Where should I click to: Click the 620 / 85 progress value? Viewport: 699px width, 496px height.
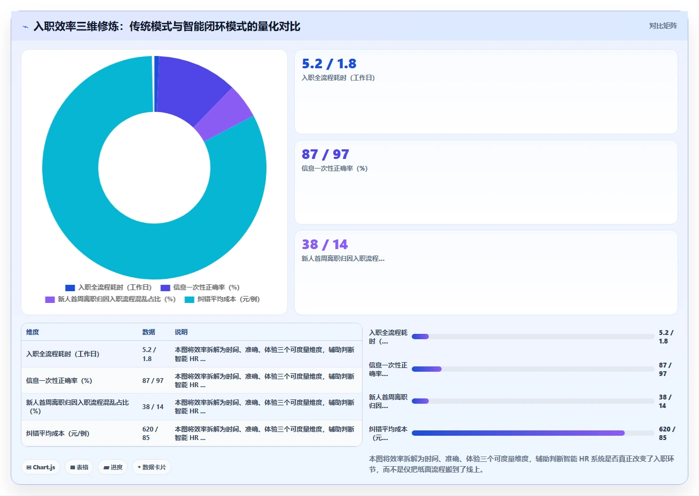tap(667, 433)
